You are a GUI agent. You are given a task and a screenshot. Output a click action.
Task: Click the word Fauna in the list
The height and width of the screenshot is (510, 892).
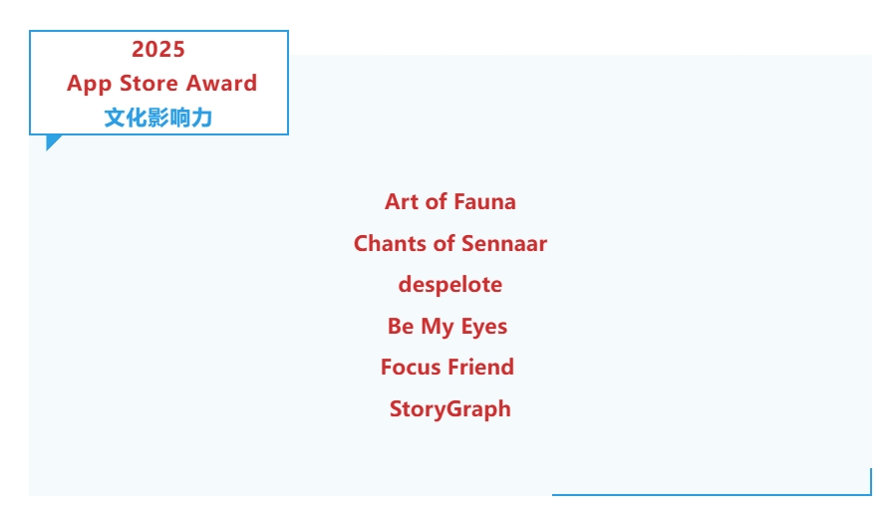click(x=483, y=201)
